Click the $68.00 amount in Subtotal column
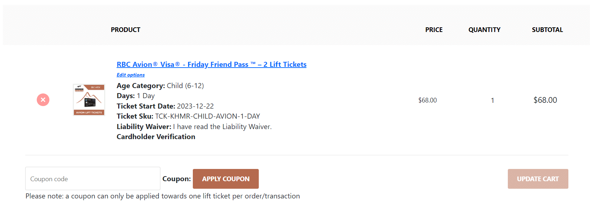This screenshot has height=220, width=590. 545,100
